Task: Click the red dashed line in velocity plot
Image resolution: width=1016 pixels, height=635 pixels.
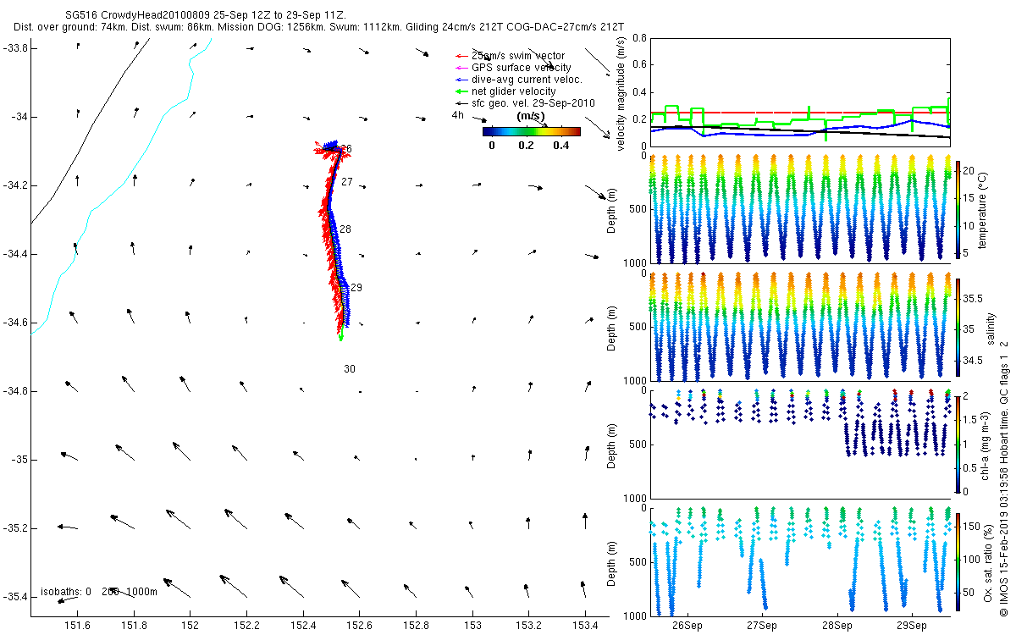Action: point(800,112)
